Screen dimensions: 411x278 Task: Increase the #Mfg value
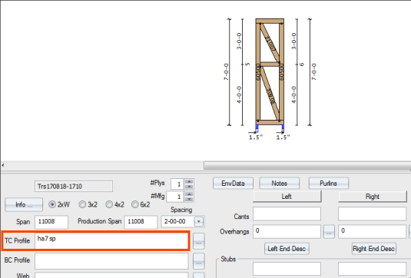pyautogui.click(x=189, y=194)
